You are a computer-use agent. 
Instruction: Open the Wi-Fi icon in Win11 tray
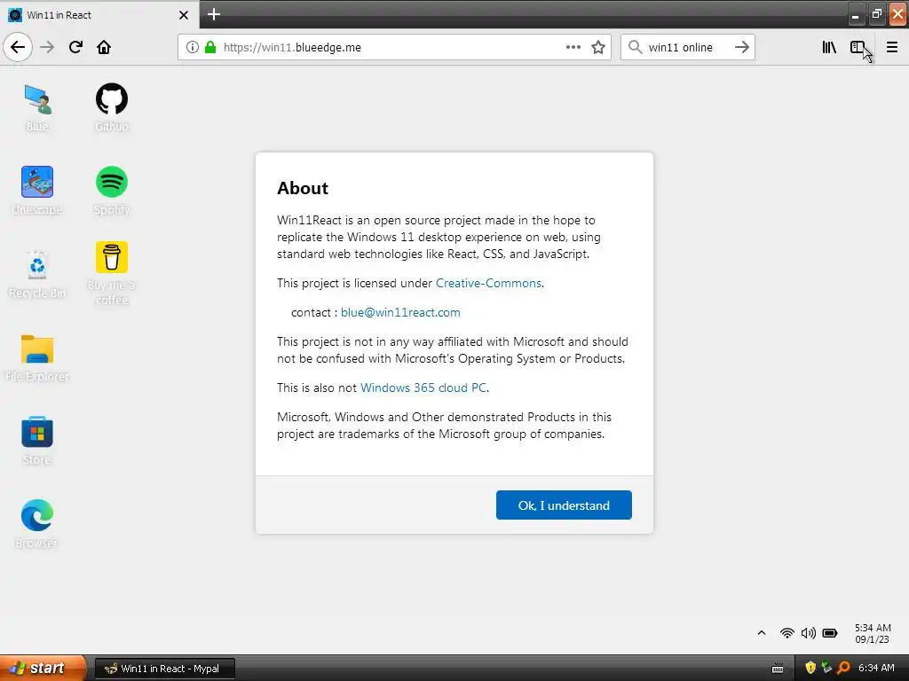point(786,633)
